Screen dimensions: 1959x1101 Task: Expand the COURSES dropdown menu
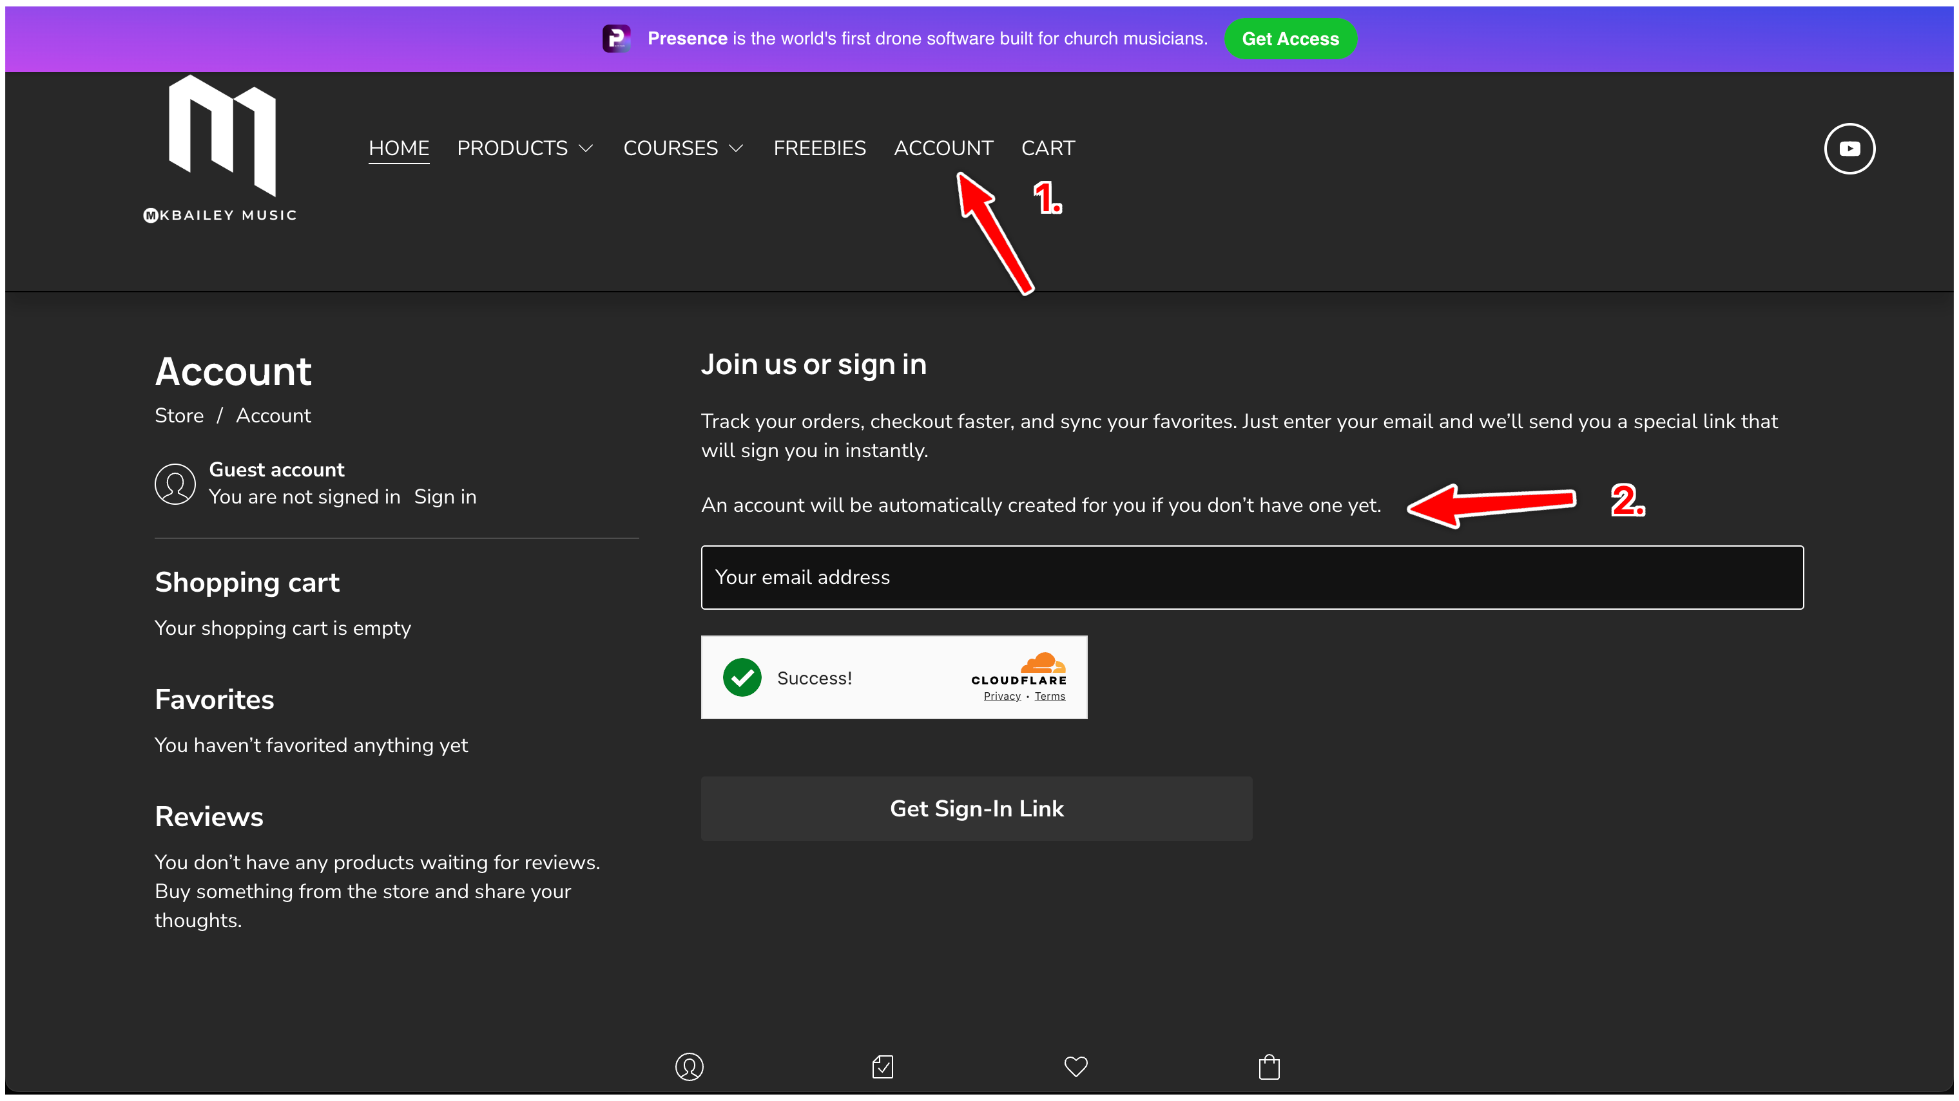(x=683, y=148)
